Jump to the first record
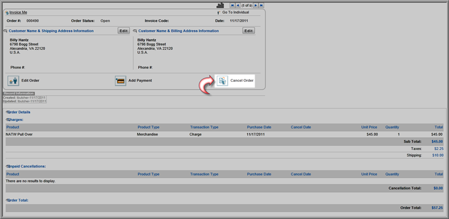Viewport: 449px width, 219px height. (x=232, y=5)
